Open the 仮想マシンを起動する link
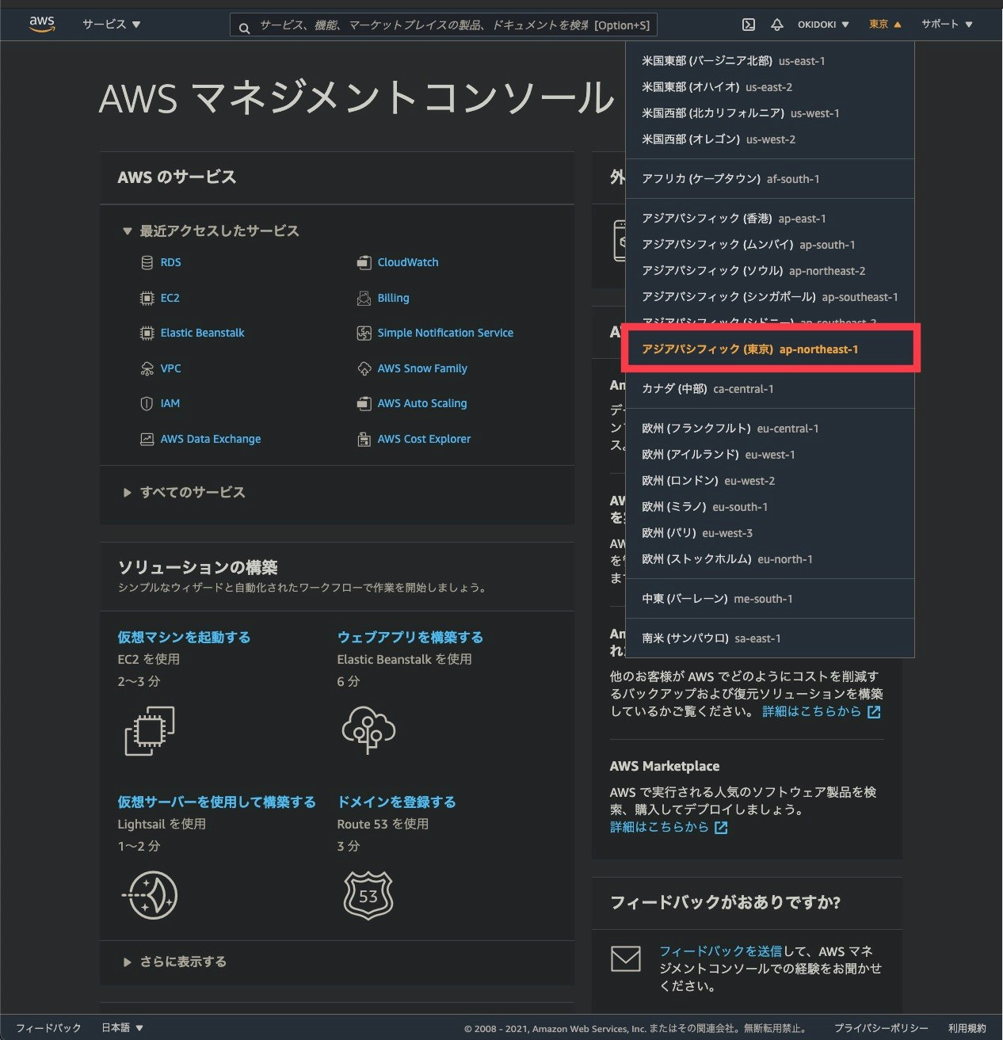The image size is (1003, 1040). (x=183, y=637)
